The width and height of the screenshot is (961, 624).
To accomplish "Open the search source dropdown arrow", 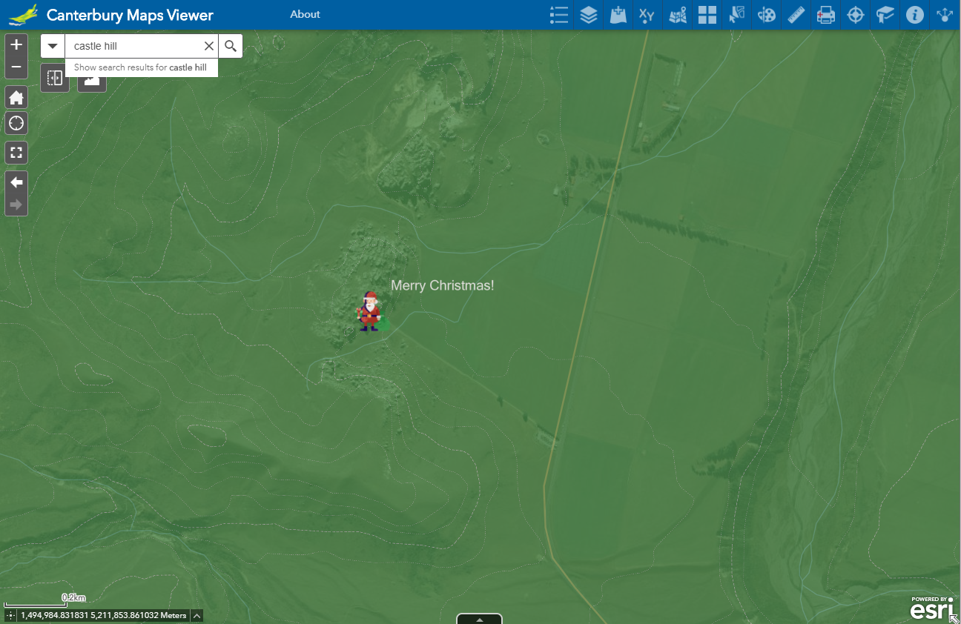I will point(53,46).
